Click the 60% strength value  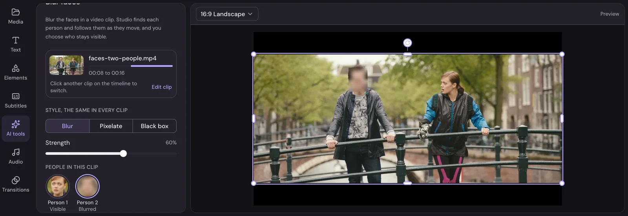(171, 143)
